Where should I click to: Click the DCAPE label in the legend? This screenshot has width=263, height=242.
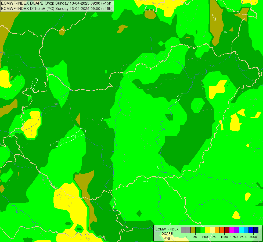tap(167, 234)
